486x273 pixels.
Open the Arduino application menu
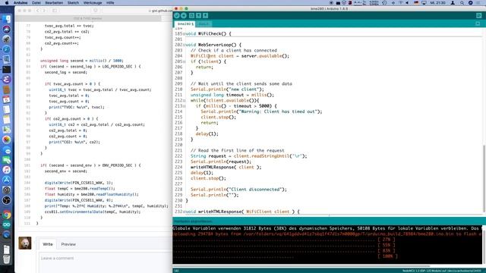pyautogui.click(x=21, y=3)
